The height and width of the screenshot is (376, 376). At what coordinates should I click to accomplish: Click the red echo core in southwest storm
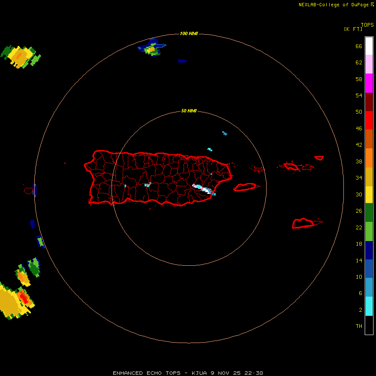24,299
